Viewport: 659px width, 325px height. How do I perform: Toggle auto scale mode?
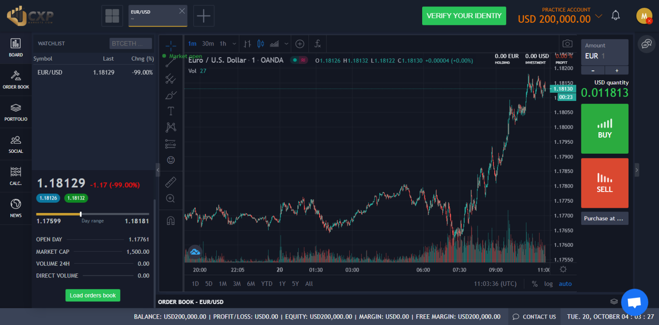click(565, 284)
